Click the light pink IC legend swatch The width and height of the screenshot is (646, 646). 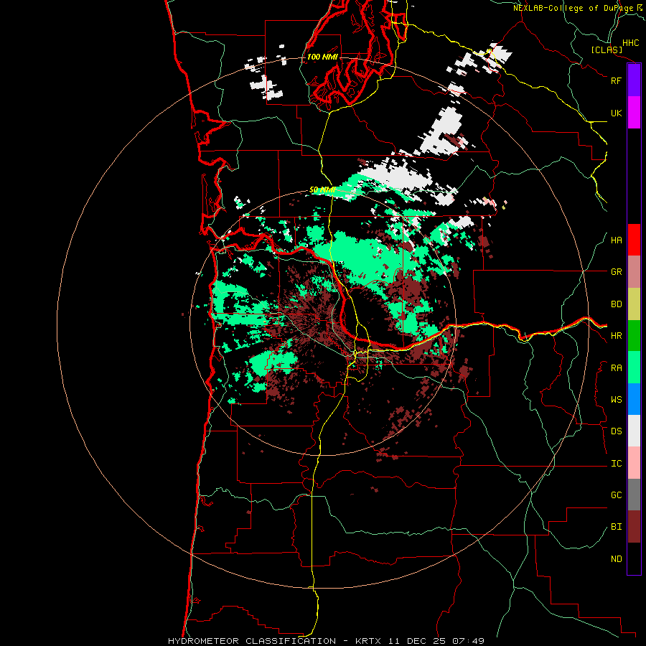634,463
